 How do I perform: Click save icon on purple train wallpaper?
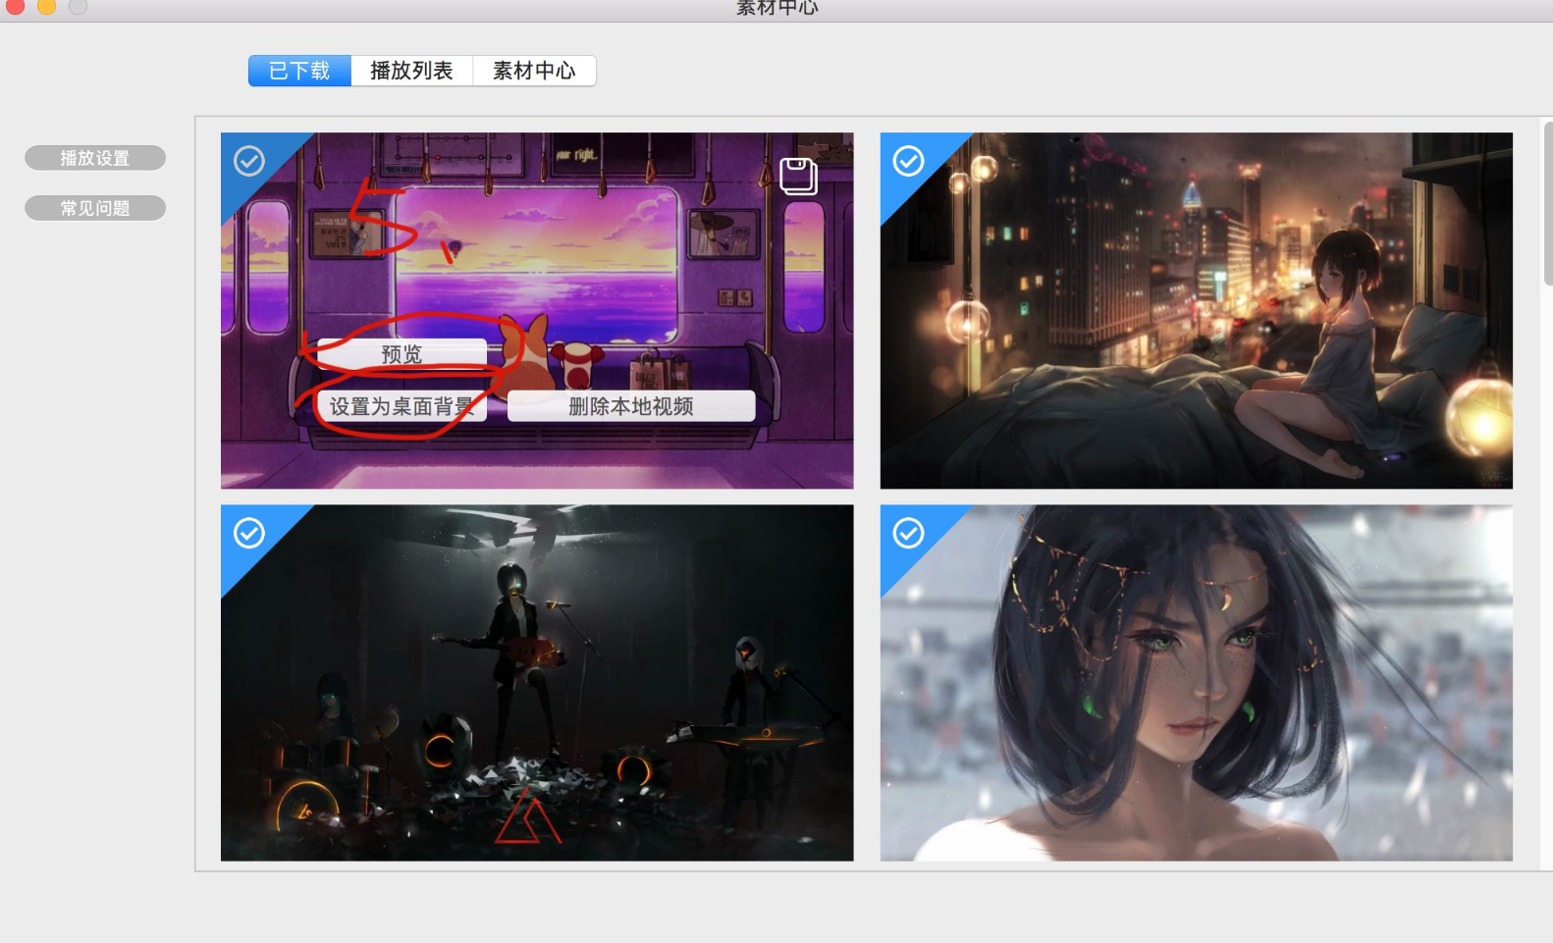coord(798,177)
